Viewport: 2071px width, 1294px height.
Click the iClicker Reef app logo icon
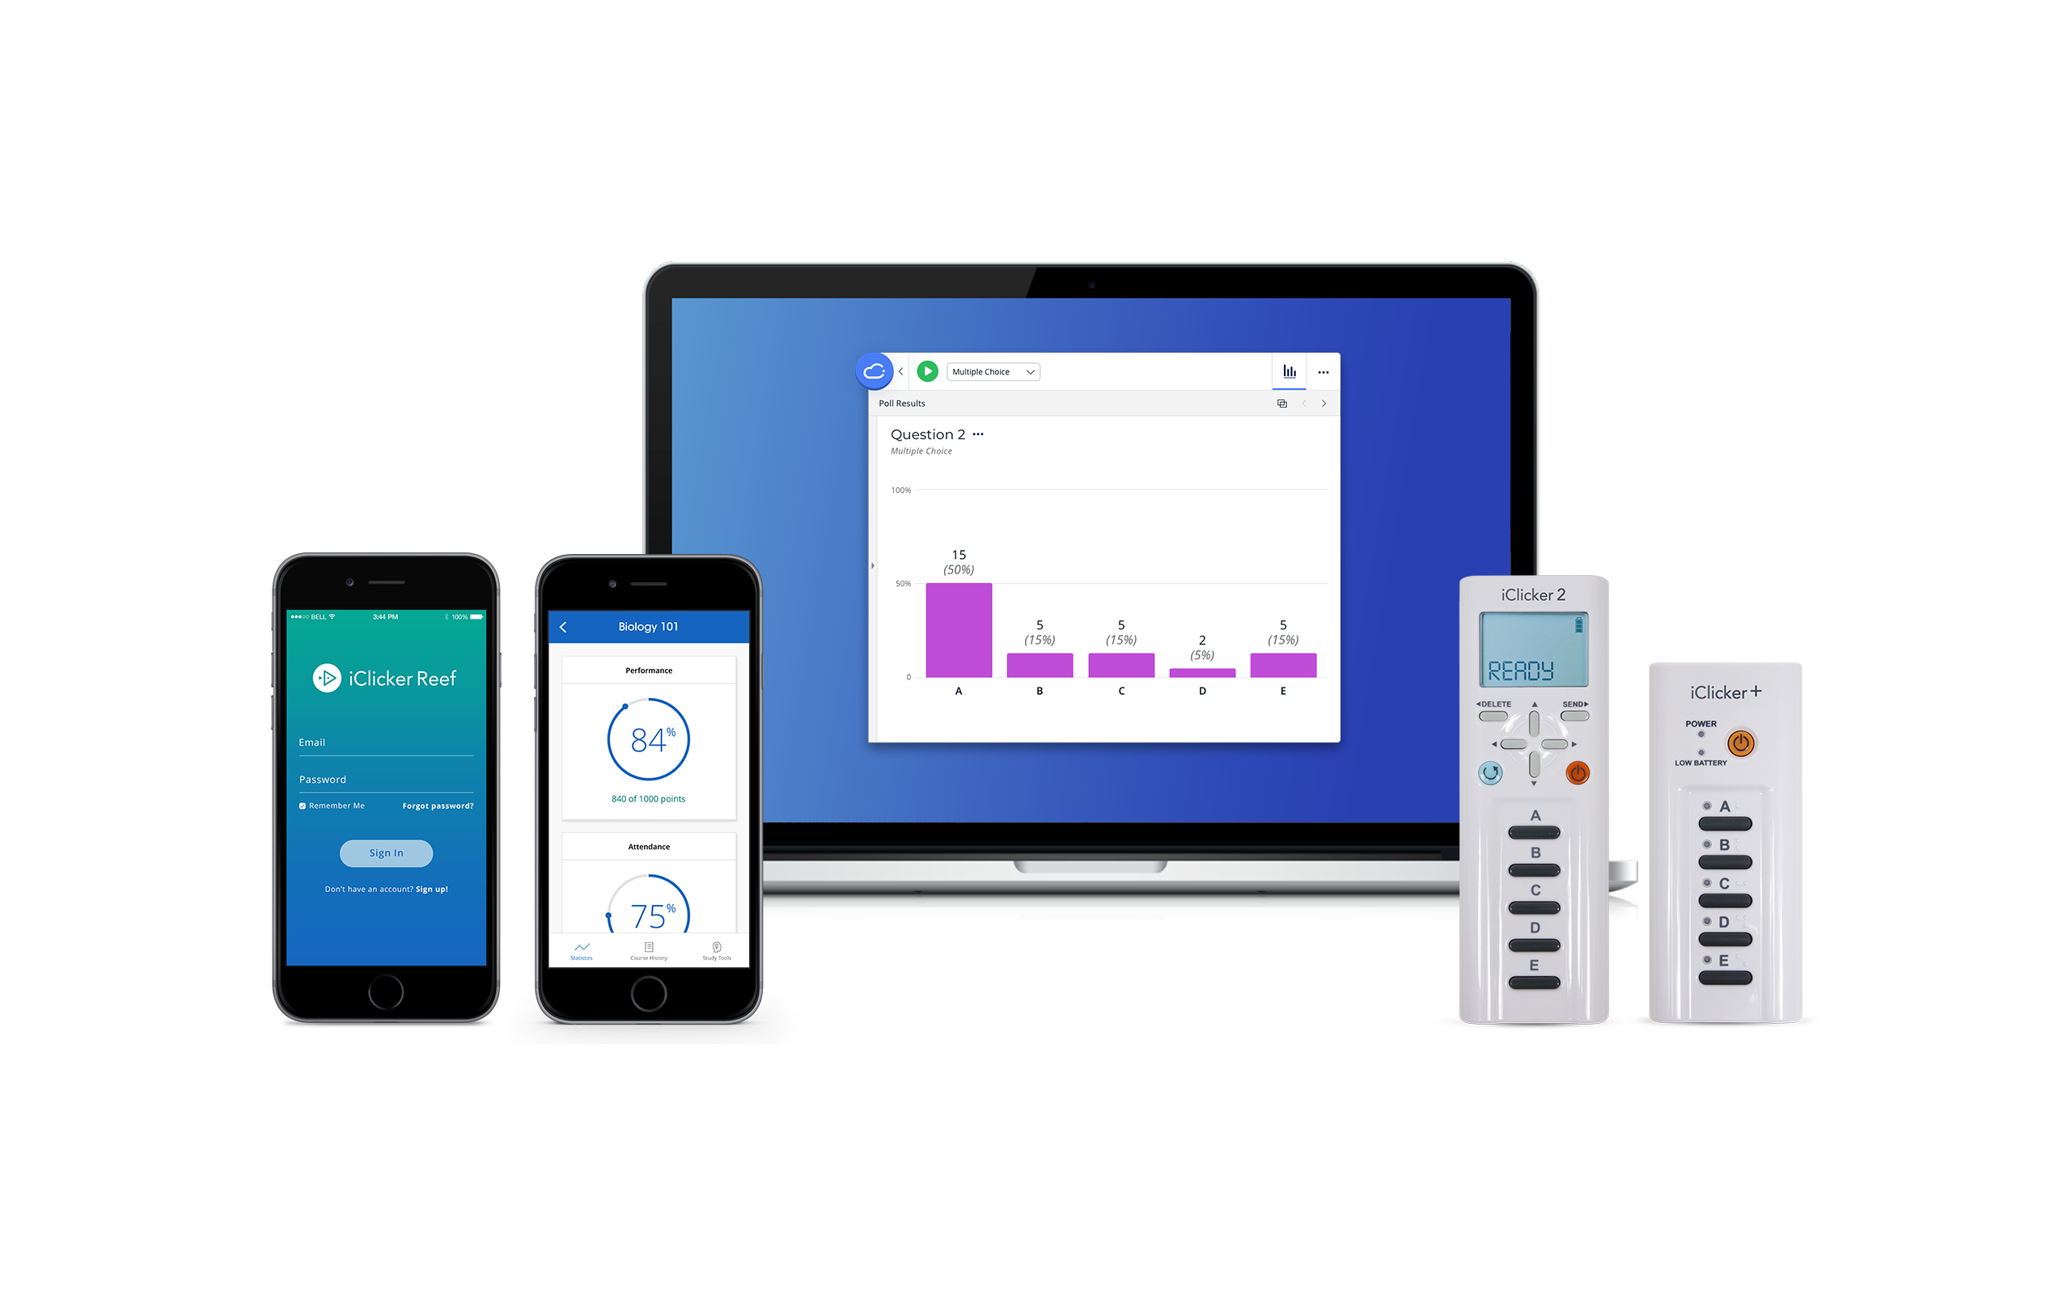tap(327, 677)
